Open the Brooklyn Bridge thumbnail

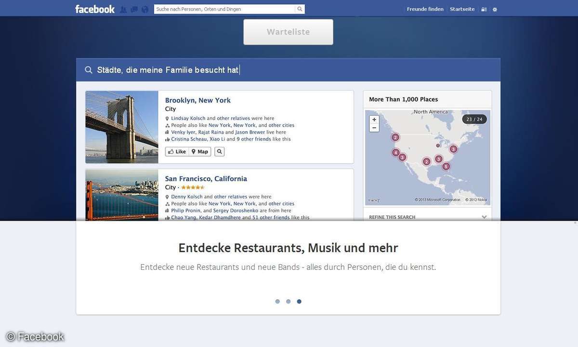click(122, 127)
